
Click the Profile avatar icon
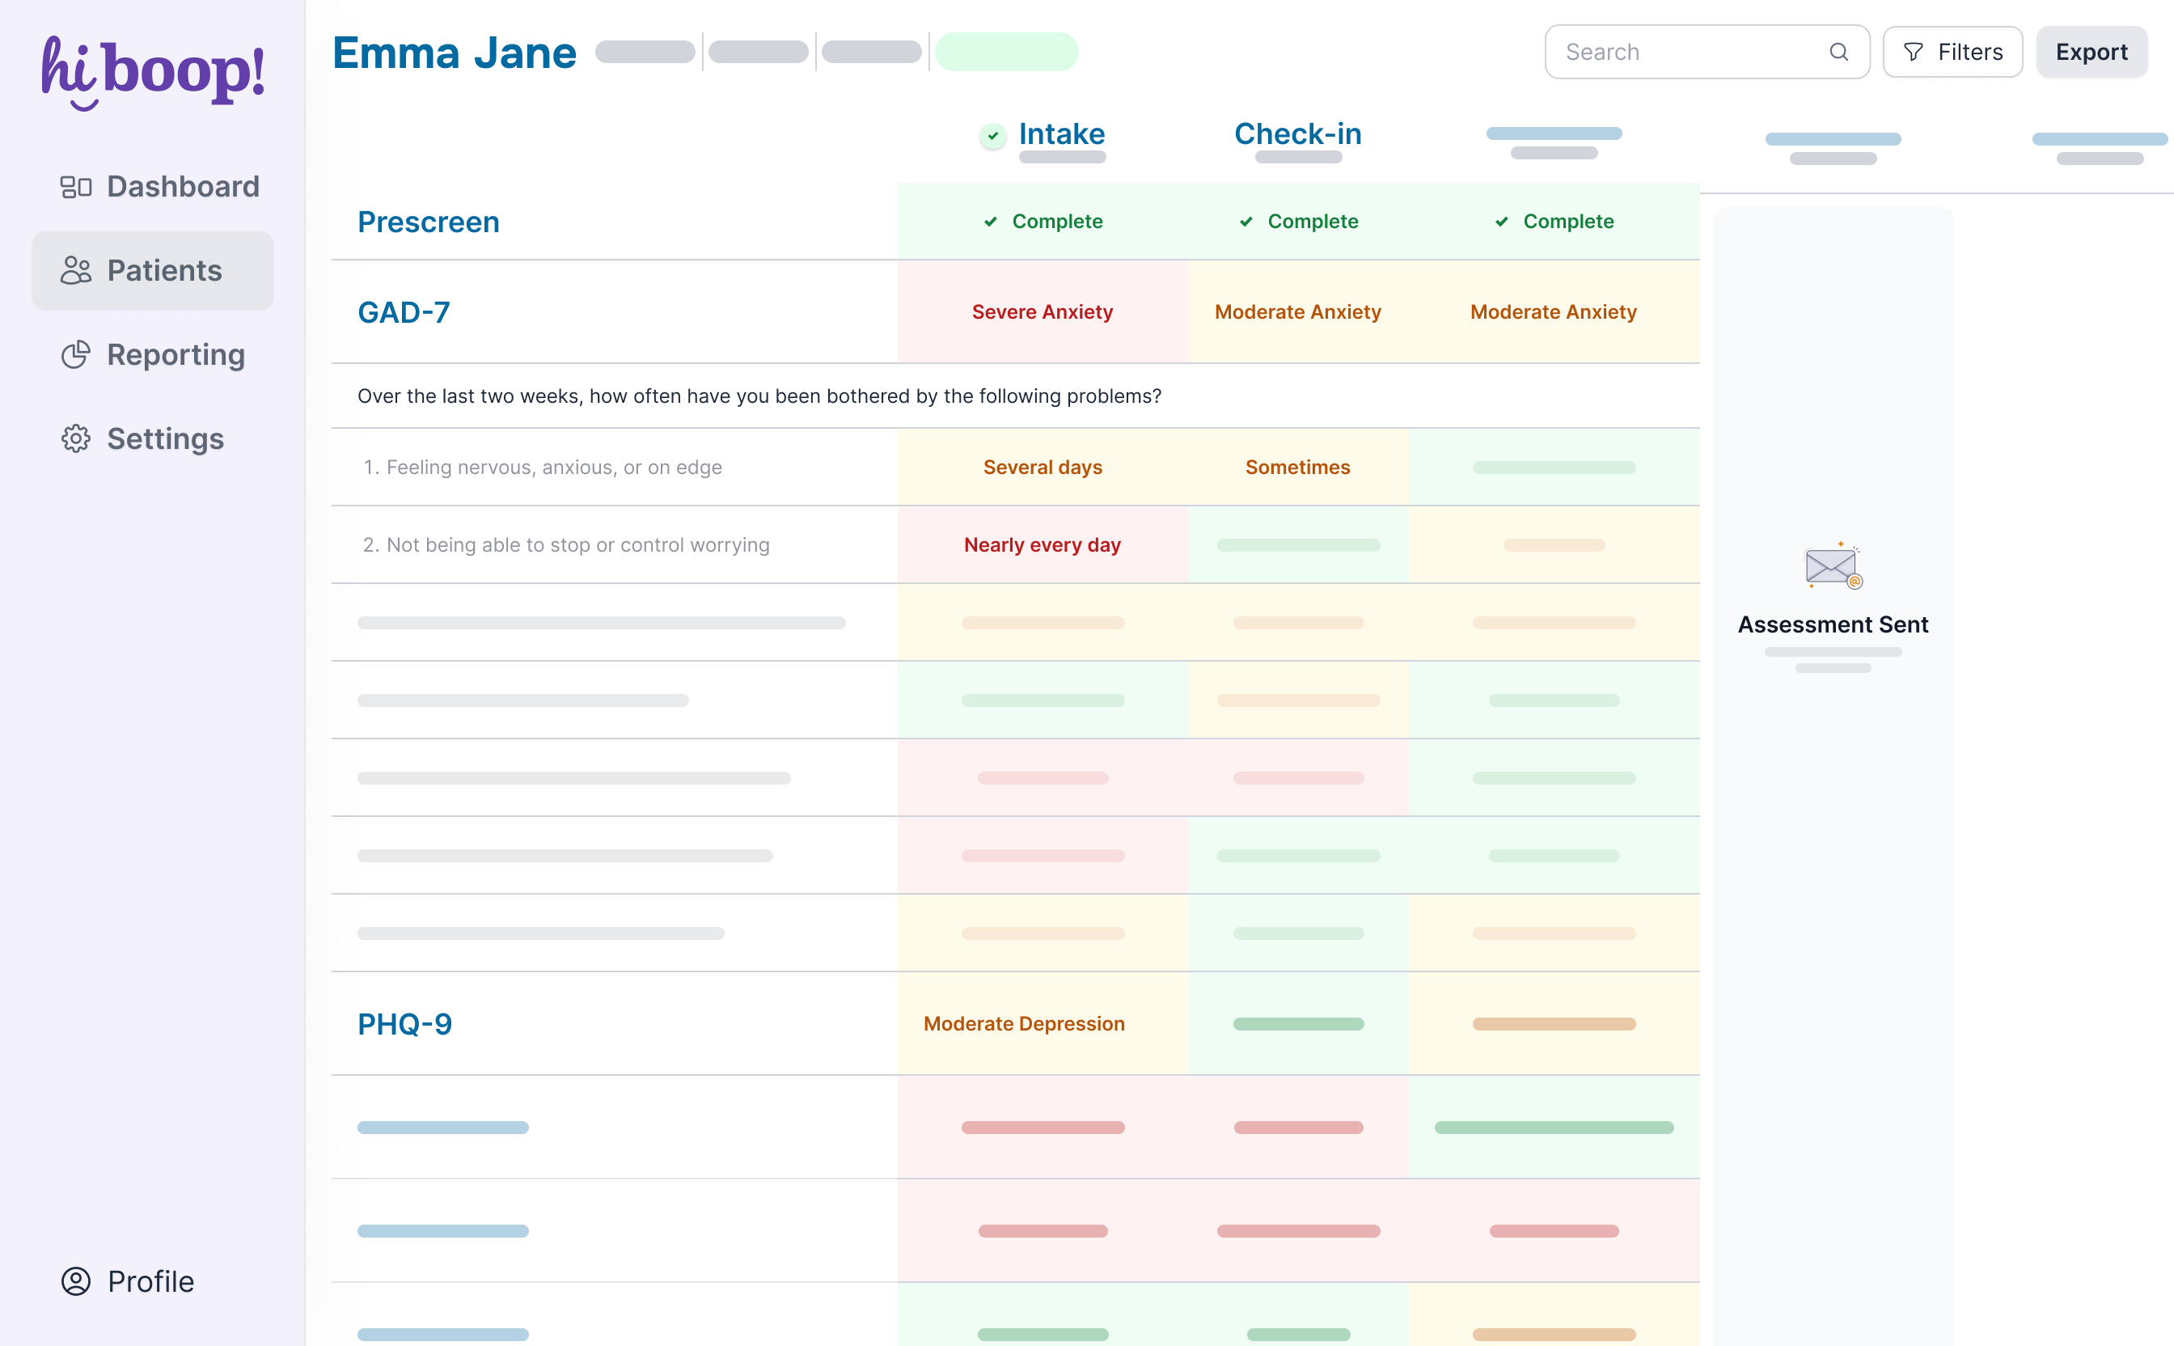click(x=76, y=1281)
